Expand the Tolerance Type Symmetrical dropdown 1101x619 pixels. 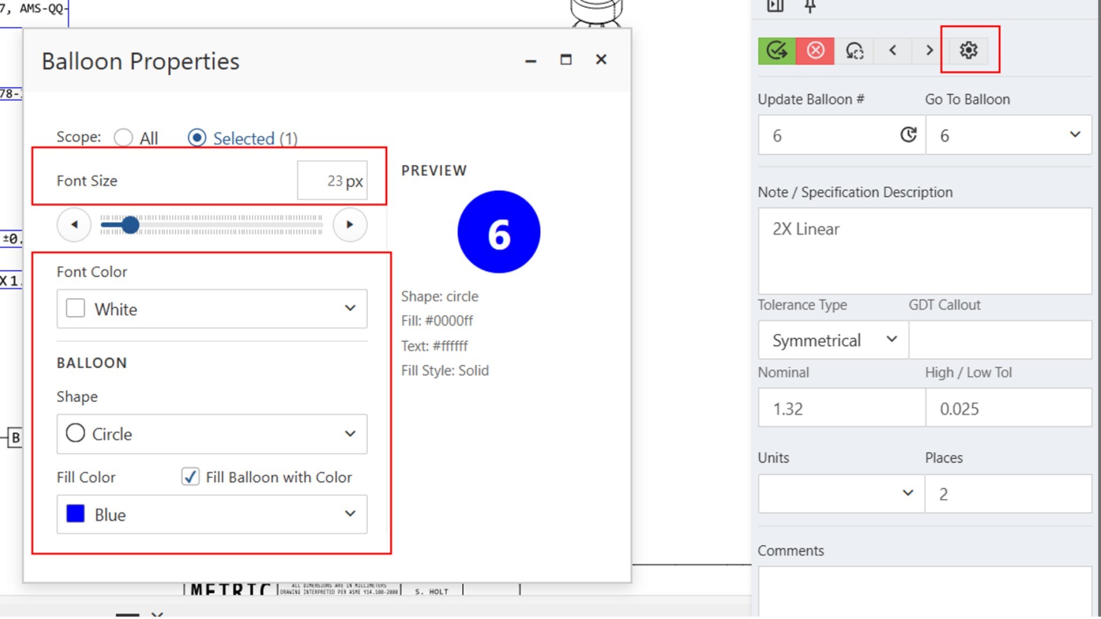point(833,340)
